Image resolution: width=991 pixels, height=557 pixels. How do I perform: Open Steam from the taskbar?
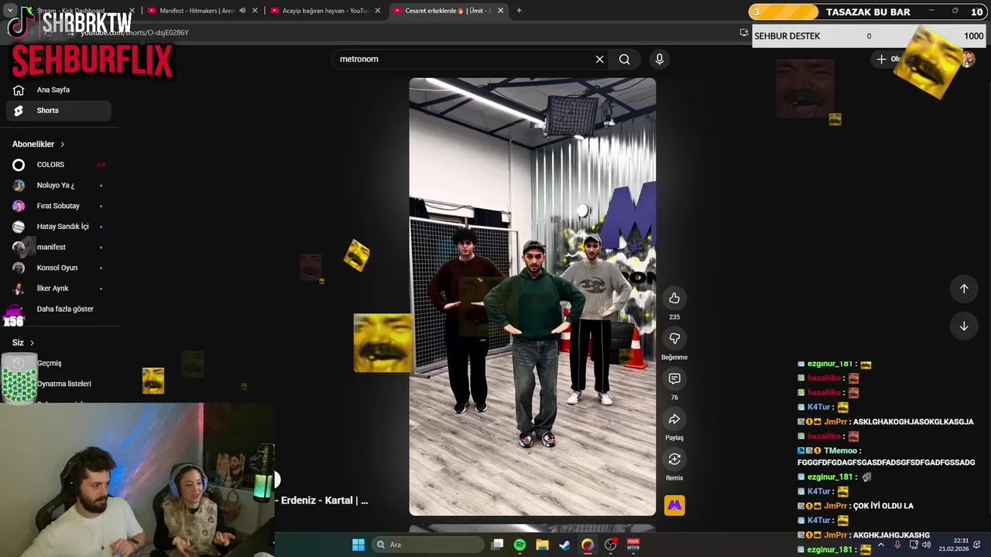pos(565,545)
